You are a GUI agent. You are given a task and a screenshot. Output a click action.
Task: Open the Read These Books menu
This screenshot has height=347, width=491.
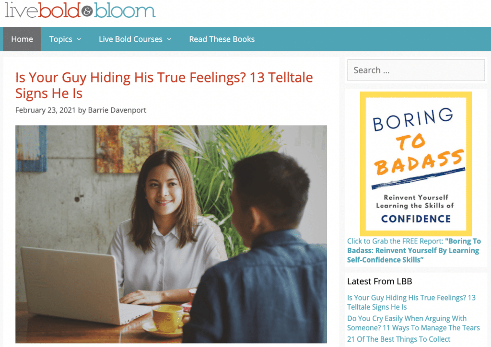[x=222, y=39]
